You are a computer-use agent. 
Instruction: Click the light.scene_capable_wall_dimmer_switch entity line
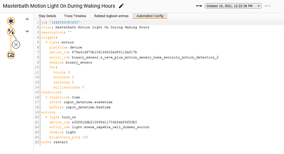point(99,127)
